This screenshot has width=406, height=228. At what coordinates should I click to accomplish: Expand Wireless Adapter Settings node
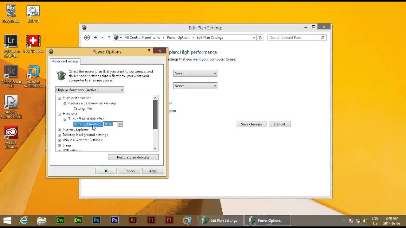coord(59,140)
